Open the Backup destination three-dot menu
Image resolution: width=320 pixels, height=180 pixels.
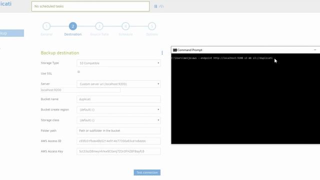click(162, 53)
